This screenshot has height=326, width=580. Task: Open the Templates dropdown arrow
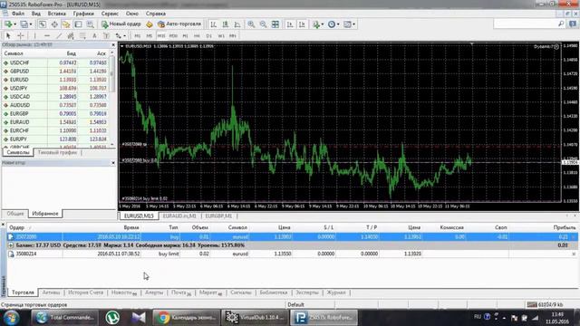354,24
